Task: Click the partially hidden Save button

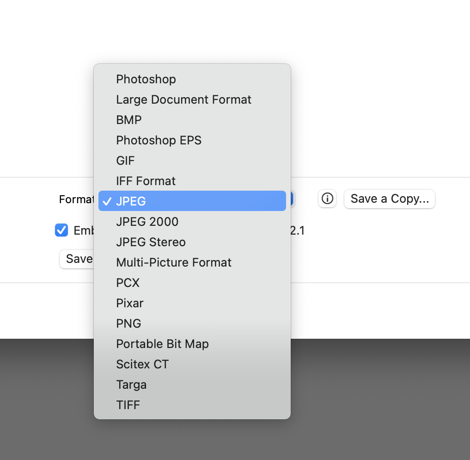Action: pyautogui.click(x=77, y=259)
